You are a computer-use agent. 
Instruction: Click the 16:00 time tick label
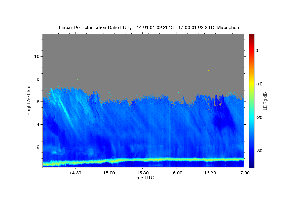tap(176, 173)
